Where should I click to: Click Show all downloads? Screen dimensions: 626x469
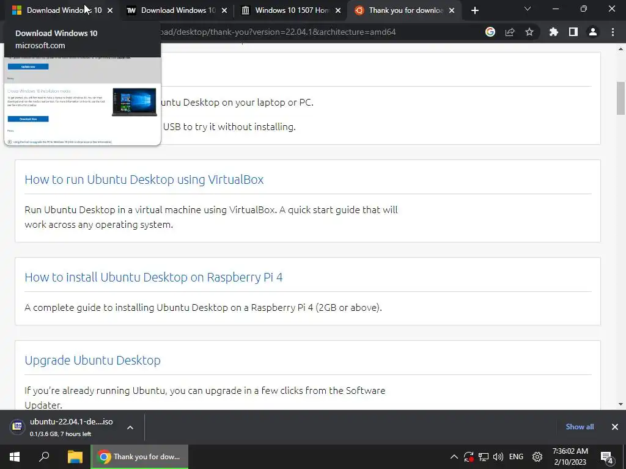(x=580, y=427)
